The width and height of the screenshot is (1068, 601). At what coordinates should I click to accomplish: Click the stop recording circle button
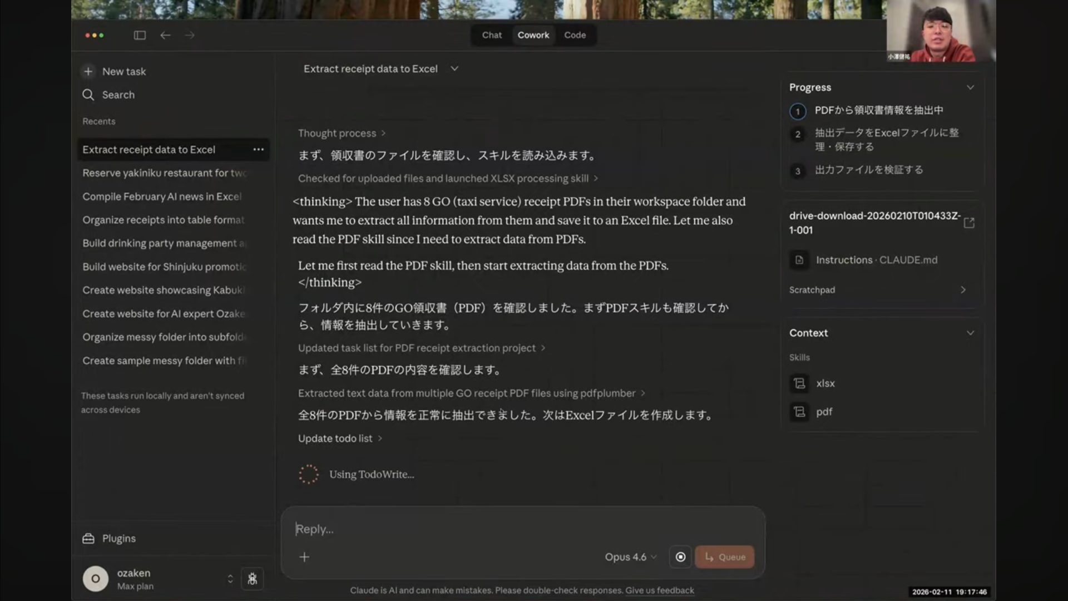(680, 557)
